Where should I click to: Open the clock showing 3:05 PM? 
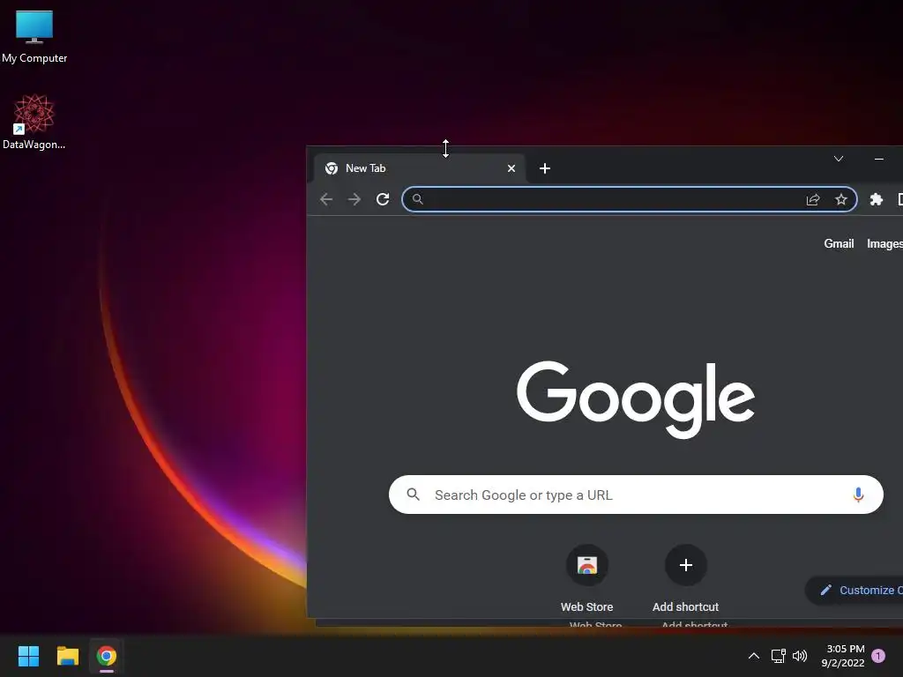tap(843, 656)
